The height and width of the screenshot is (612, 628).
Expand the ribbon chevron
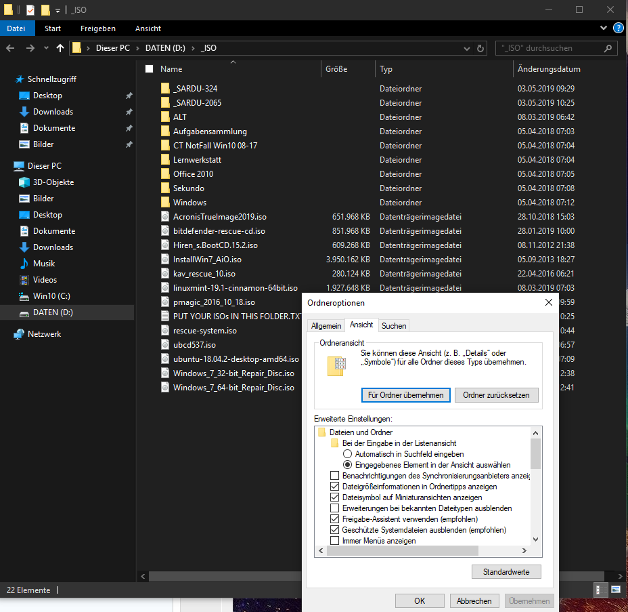tap(604, 28)
